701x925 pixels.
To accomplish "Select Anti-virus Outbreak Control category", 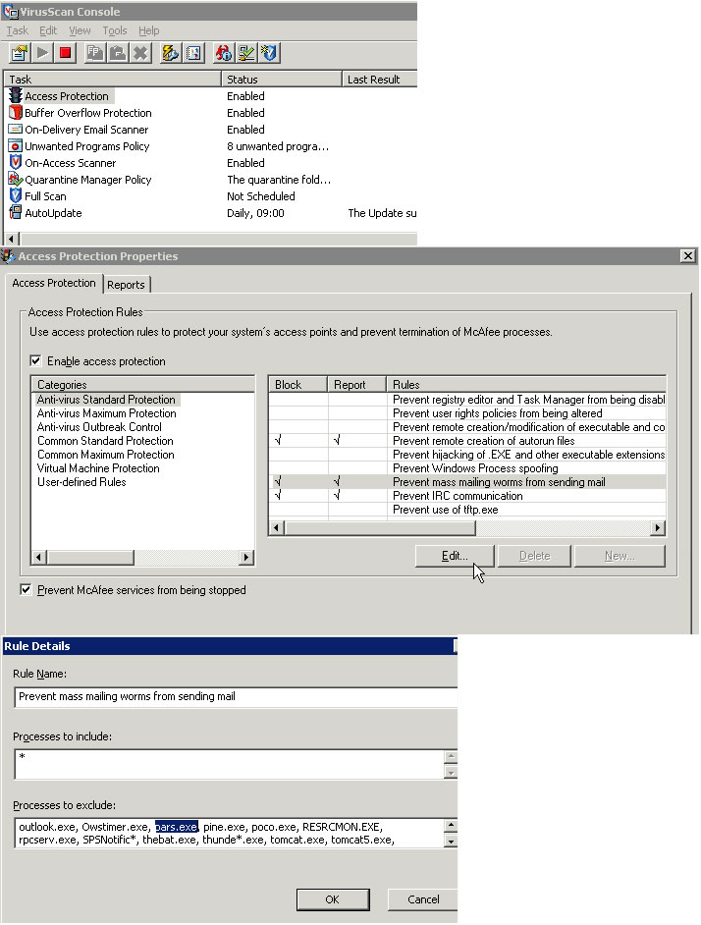I will tap(99, 426).
